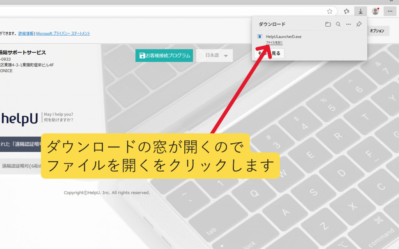Click the ファイルを開く link
Viewport: 399px width, 249px height.
tap(274, 42)
